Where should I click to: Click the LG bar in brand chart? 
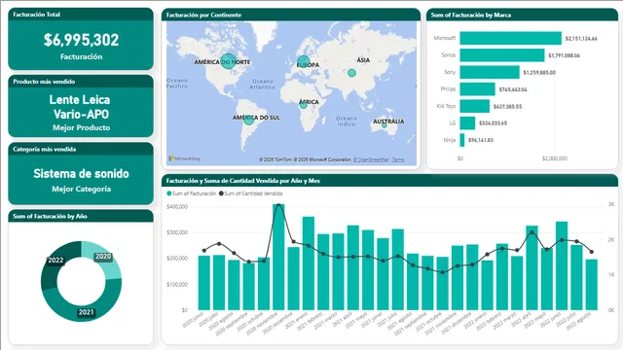[x=467, y=123]
